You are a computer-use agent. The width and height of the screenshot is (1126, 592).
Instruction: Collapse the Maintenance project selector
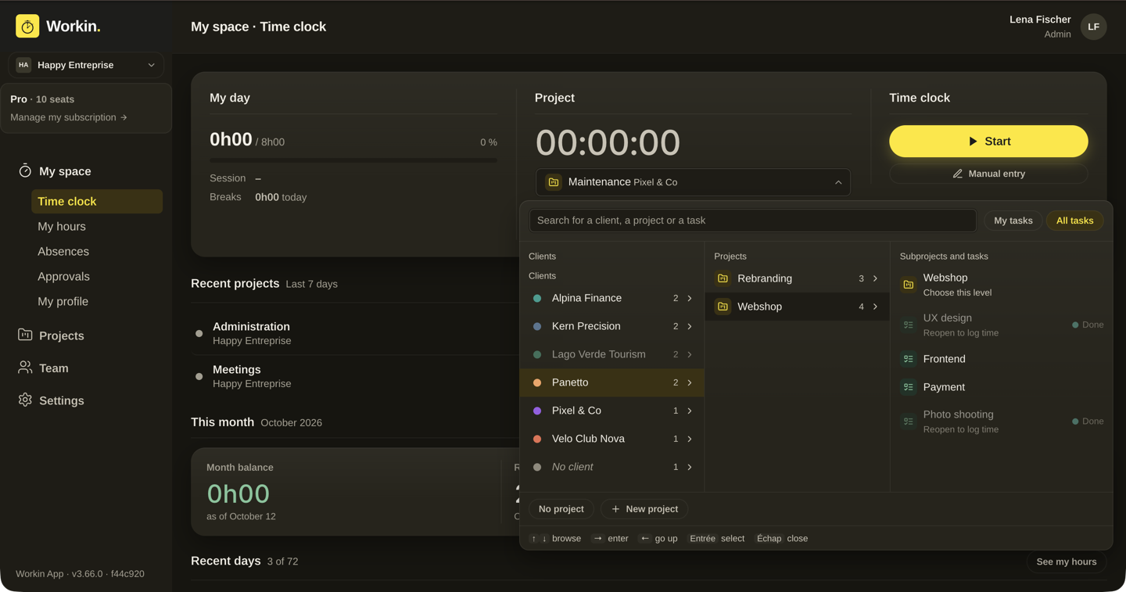coord(693,182)
